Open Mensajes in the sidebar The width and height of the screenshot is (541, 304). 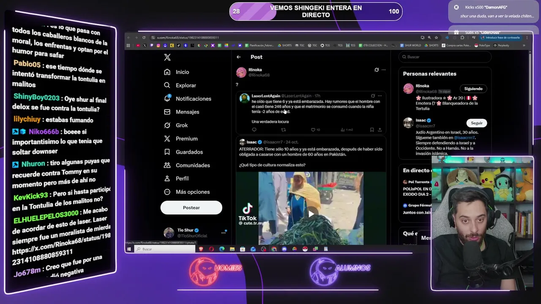[181, 112]
